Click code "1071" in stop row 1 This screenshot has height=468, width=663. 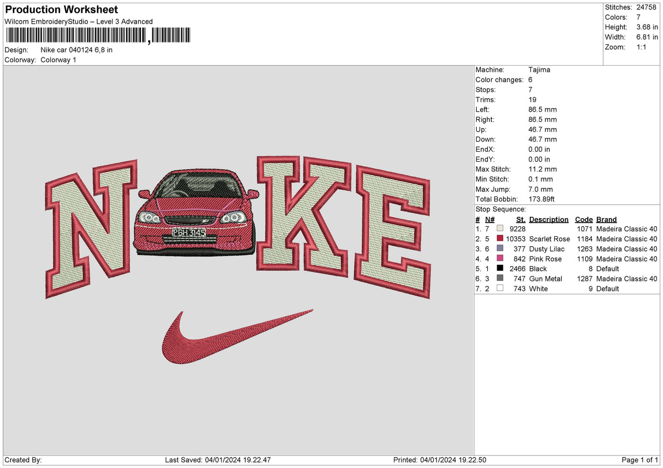(585, 228)
